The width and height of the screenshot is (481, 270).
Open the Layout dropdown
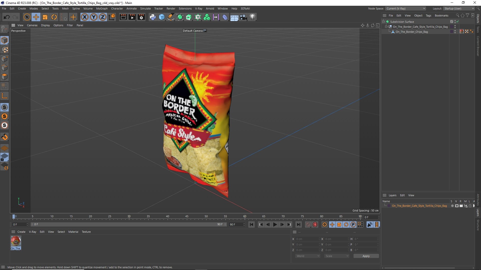459,8
